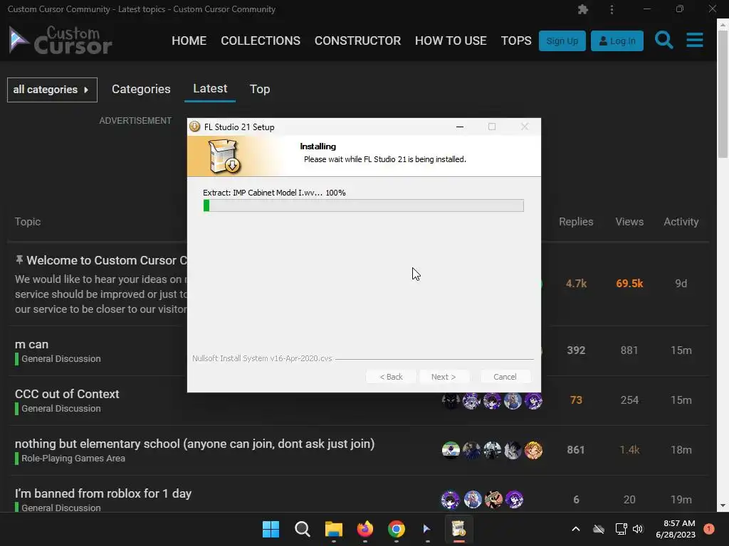Switch to the Latest tab
Image resolution: width=729 pixels, height=546 pixels.
pyautogui.click(x=210, y=89)
